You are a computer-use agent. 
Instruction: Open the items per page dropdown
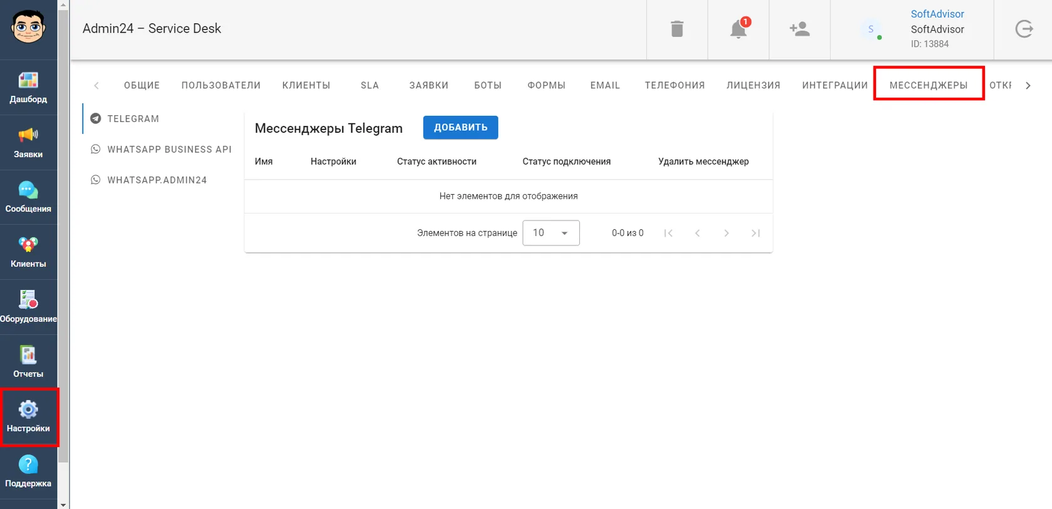(551, 233)
